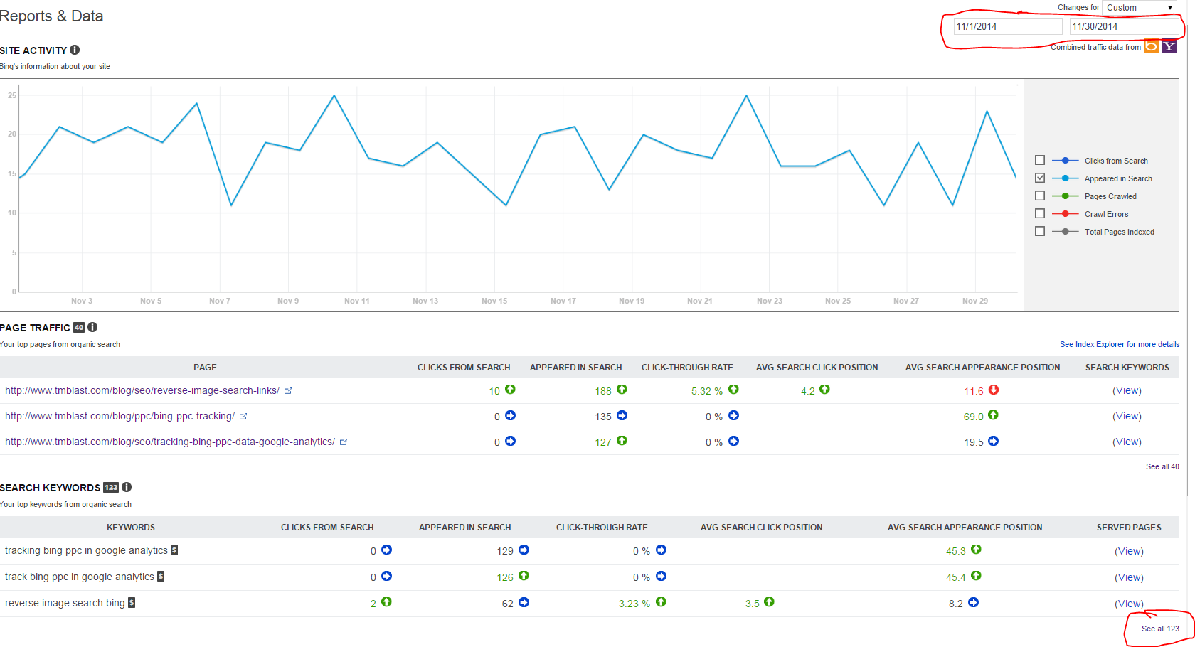Viewport: 1195px width, 647px height.
Task: Click the start date field 11/1/2014
Action: click(x=1007, y=26)
